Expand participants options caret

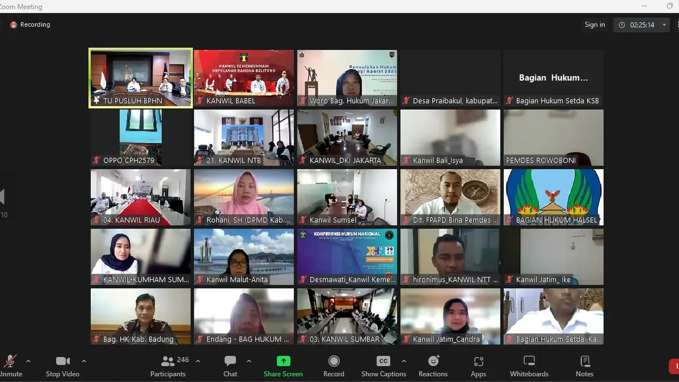[x=198, y=361]
